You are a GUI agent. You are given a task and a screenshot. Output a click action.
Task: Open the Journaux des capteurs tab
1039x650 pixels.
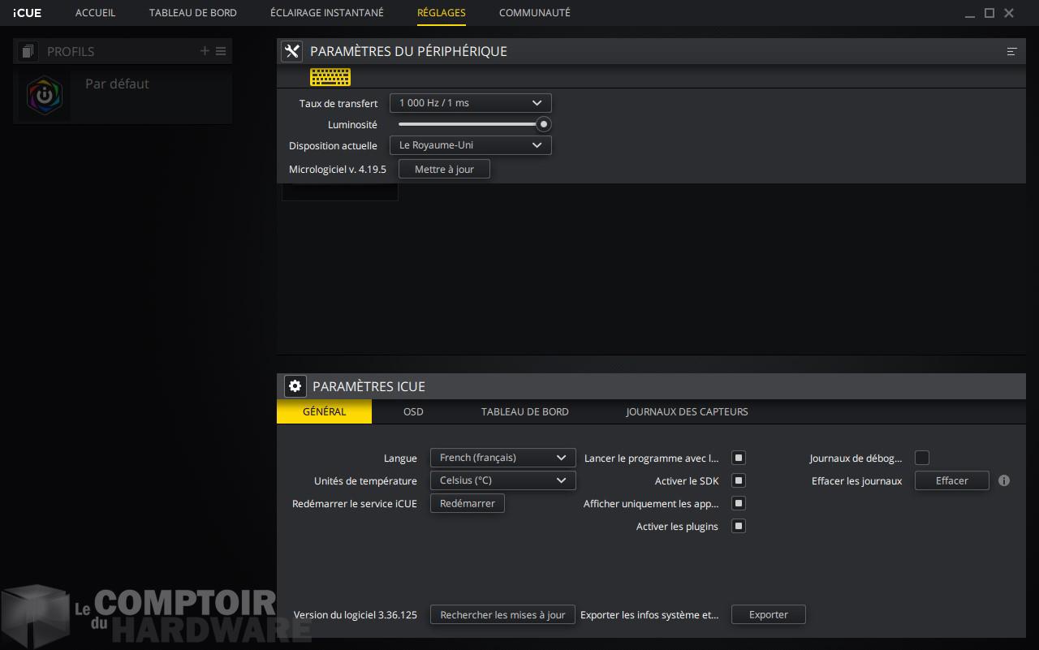tap(687, 411)
